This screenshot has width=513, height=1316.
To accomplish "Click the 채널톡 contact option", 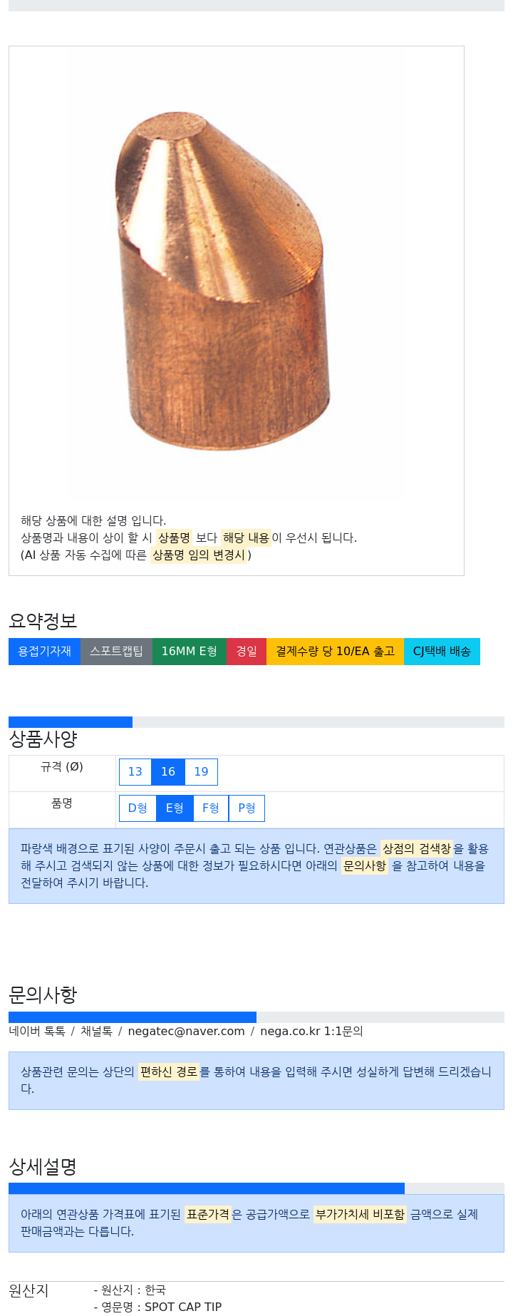I will [96, 1031].
